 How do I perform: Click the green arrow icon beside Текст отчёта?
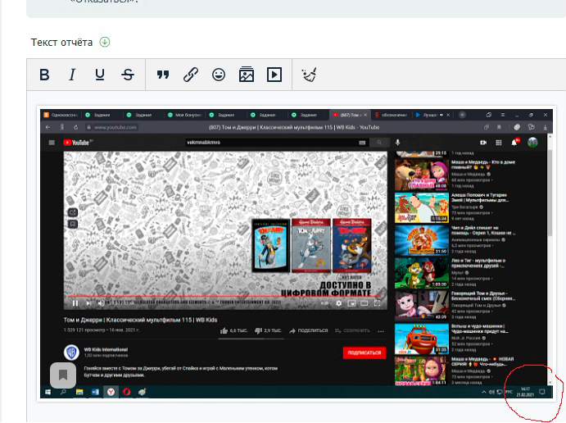pyautogui.click(x=105, y=43)
